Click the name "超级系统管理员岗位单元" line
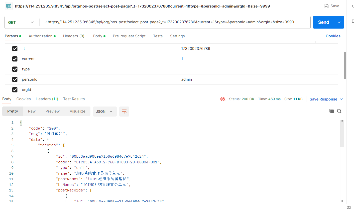 click(x=90, y=173)
